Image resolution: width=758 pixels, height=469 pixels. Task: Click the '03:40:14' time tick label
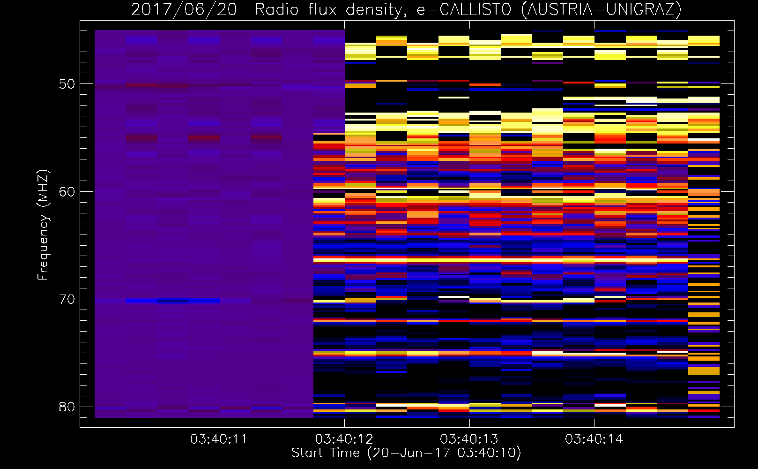click(x=594, y=439)
